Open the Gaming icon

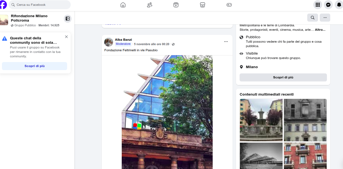pos(229,5)
